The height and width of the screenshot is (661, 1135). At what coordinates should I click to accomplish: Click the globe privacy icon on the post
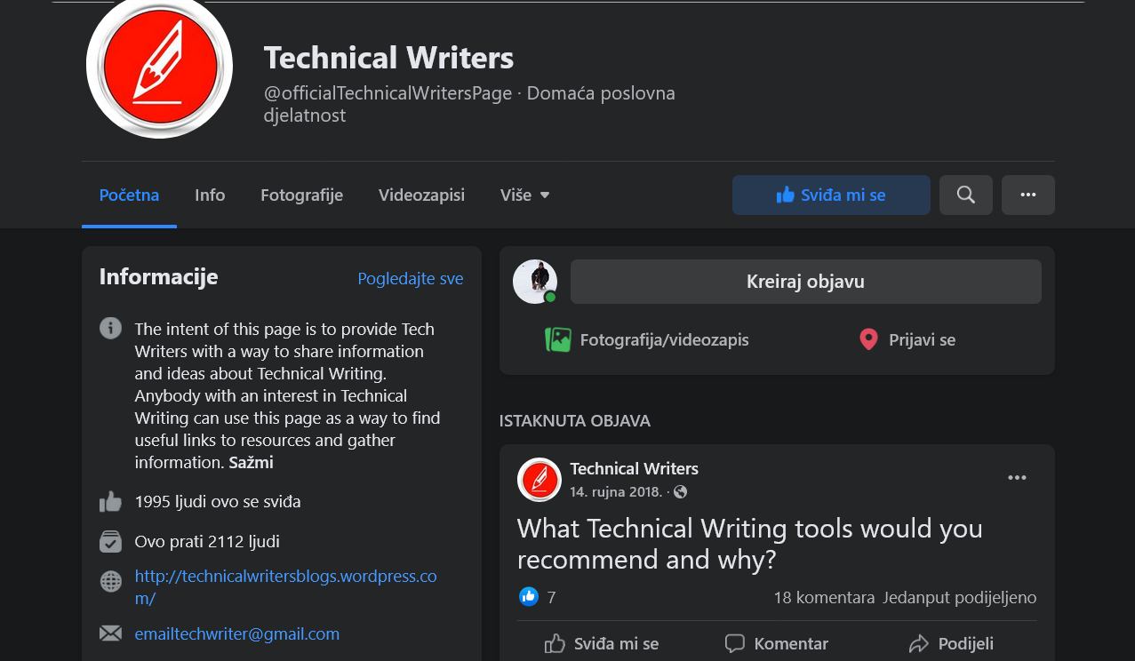680,490
